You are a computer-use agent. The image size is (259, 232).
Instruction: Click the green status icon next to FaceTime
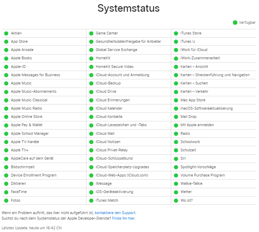6,192
